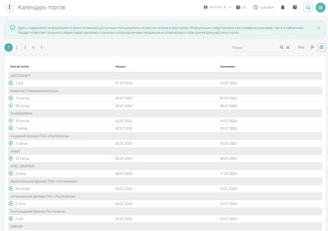Image resolution: width=328 pixels, height=231 pixels.
Task: Clear the search field with X
Action: point(288,47)
